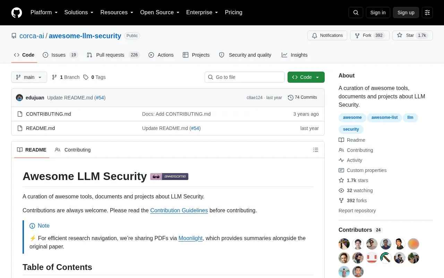Expand the Solutions menu

[79, 13]
